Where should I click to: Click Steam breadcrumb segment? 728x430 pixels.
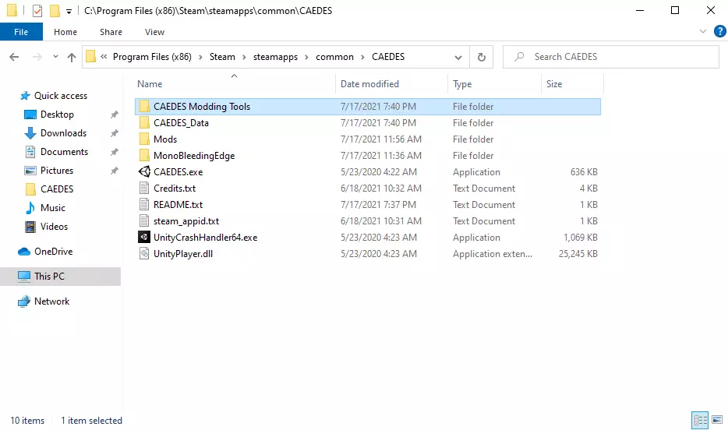[x=222, y=57]
